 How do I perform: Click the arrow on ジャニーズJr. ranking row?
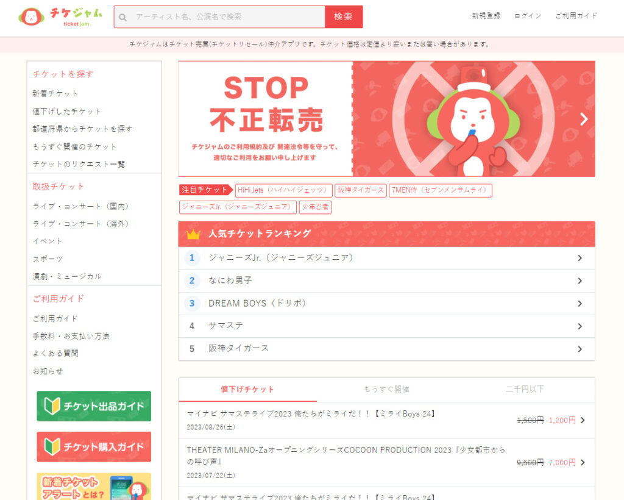[x=580, y=258]
